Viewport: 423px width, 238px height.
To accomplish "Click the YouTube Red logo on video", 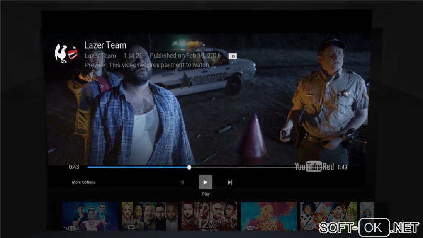I will coord(314,167).
